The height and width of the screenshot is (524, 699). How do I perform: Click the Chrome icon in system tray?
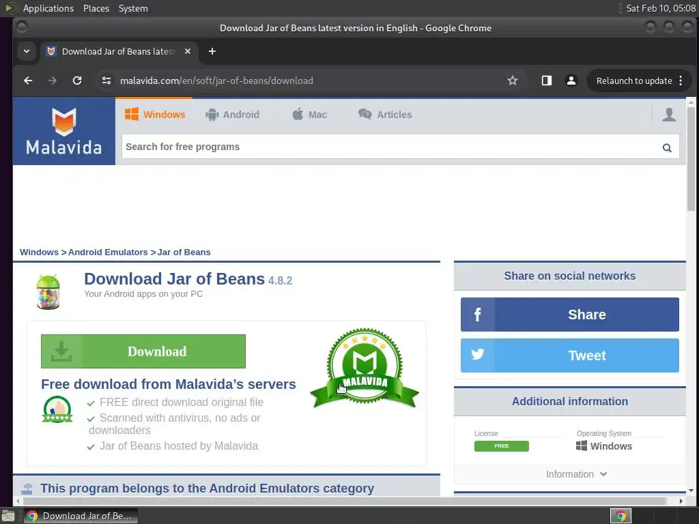pyautogui.click(x=620, y=516)
